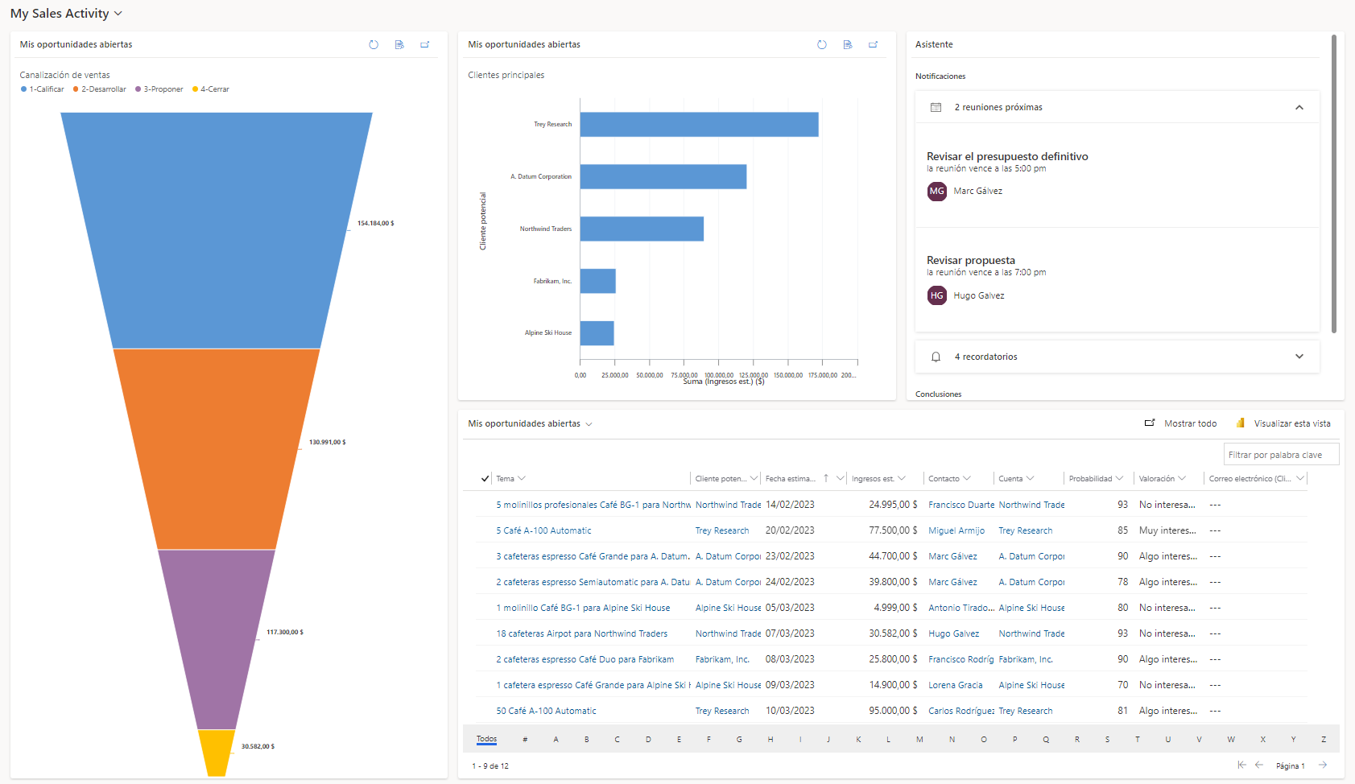Go to previous page arrow

click(x=1259, y=765)
